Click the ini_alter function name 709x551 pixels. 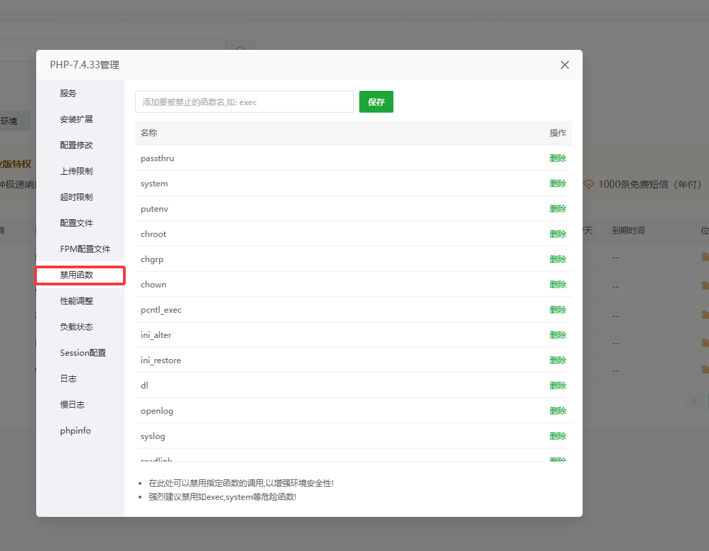tap(156, 335)
